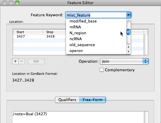161x123 pixels.
Task: Choose old_sequence from the list
Action: pos(96,45)
